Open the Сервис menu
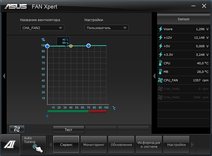This screenshot has width=212, height=156. 66,145
